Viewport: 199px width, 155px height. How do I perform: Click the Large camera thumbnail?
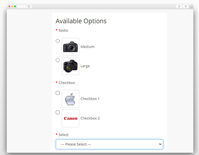click(x=71, y=66)
